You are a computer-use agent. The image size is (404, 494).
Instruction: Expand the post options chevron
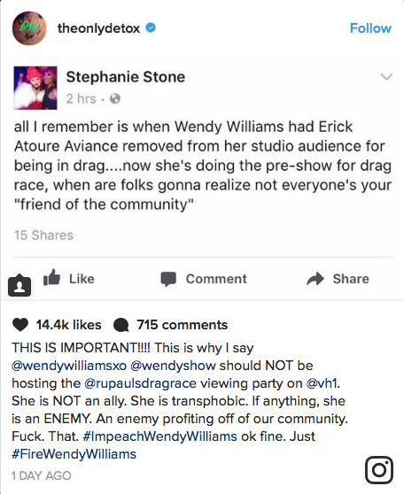(x=386, y=77)
